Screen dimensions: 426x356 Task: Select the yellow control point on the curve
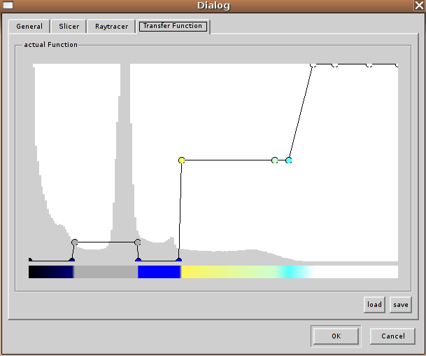point(182,160)
